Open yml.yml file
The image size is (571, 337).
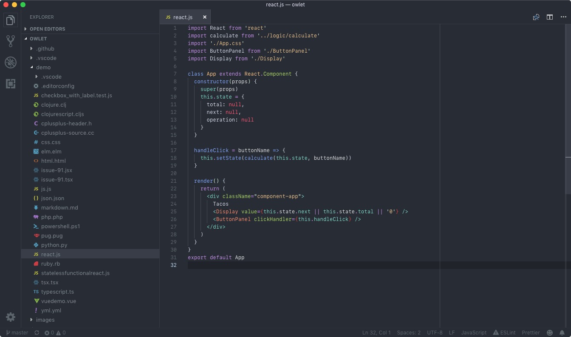pyautogui.click(x=90, y=310)
